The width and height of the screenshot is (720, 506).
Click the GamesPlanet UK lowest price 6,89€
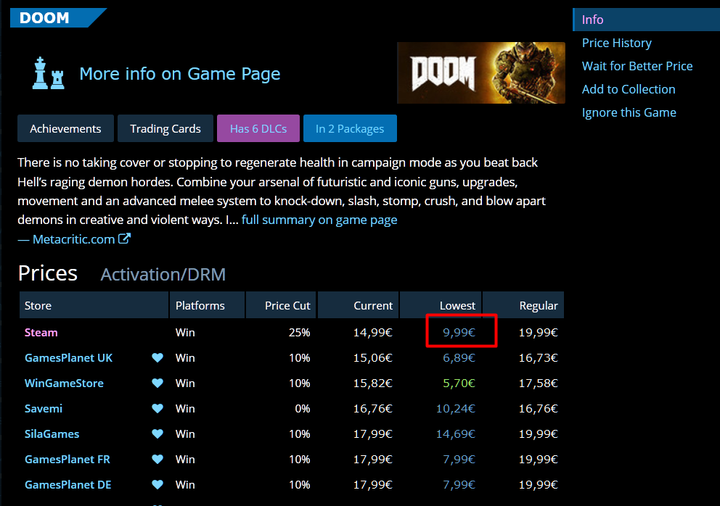click(x=459, y=358)
